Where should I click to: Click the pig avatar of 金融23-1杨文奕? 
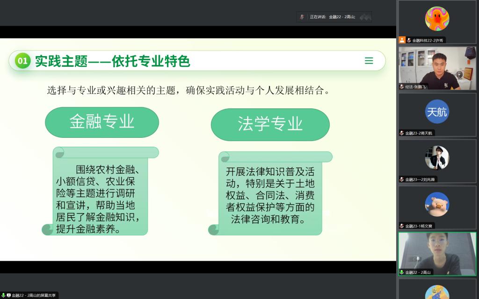(x=437, y=204)
